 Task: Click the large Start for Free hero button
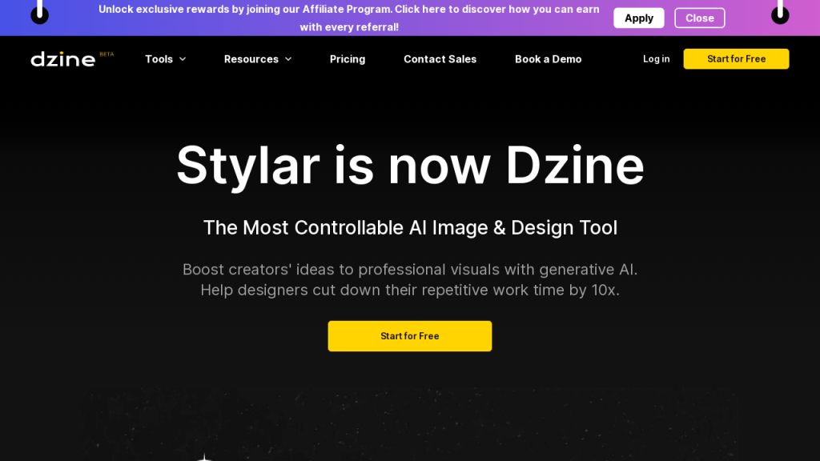pyautogui.click(x=410, y=336)
